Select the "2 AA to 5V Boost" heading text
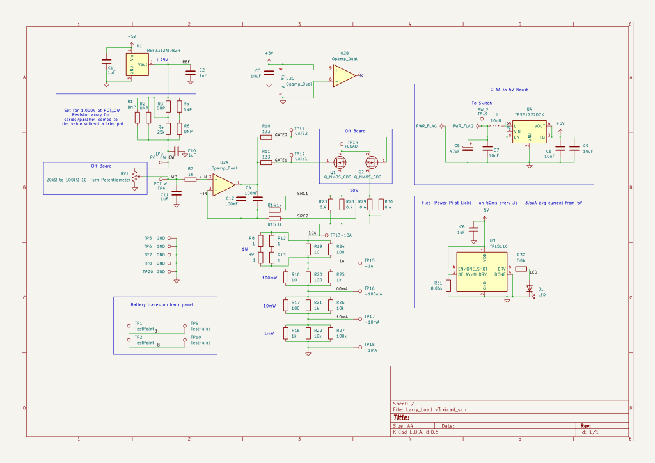The height and width of the screenshot is (463, 655). 509,90
